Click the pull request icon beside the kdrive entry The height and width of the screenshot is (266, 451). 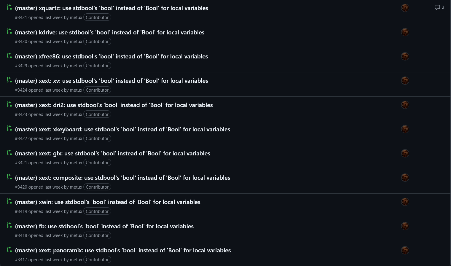coord(9,31)
